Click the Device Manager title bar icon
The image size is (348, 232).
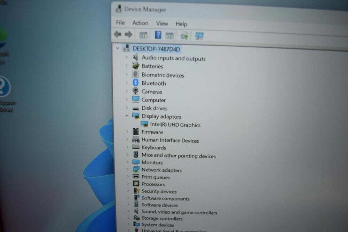(119, 9)
